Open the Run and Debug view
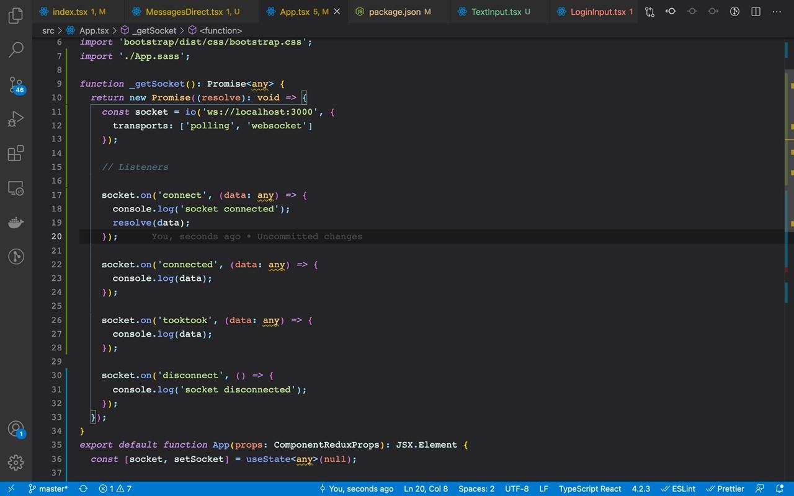This screenshot has width=794, height=496. 16,119
